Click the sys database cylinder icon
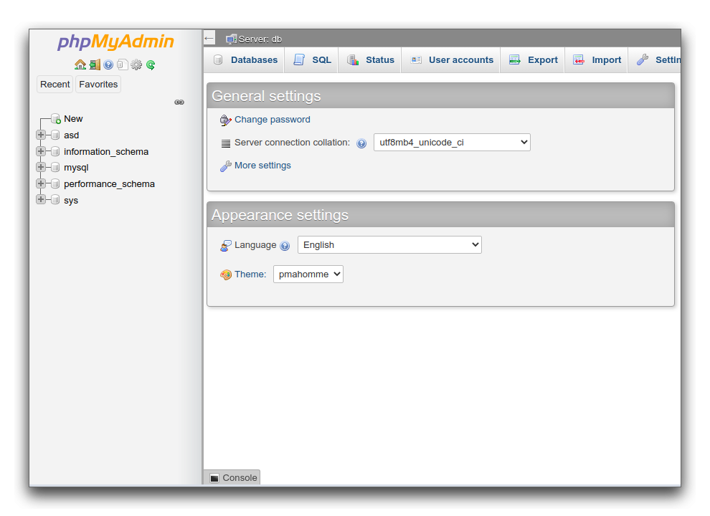 [55, 200]
